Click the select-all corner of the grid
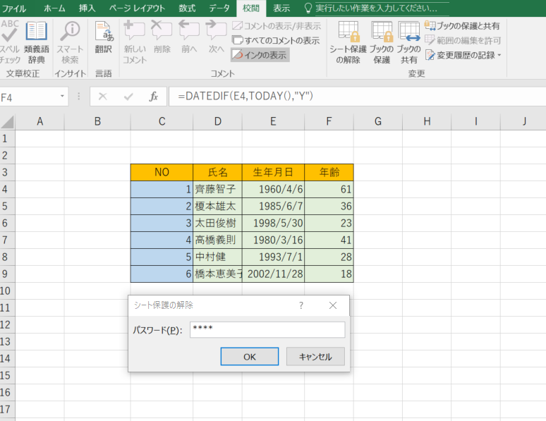Image resolution: width=546 pixels, height=421 pixels. (x=7, y=121)
